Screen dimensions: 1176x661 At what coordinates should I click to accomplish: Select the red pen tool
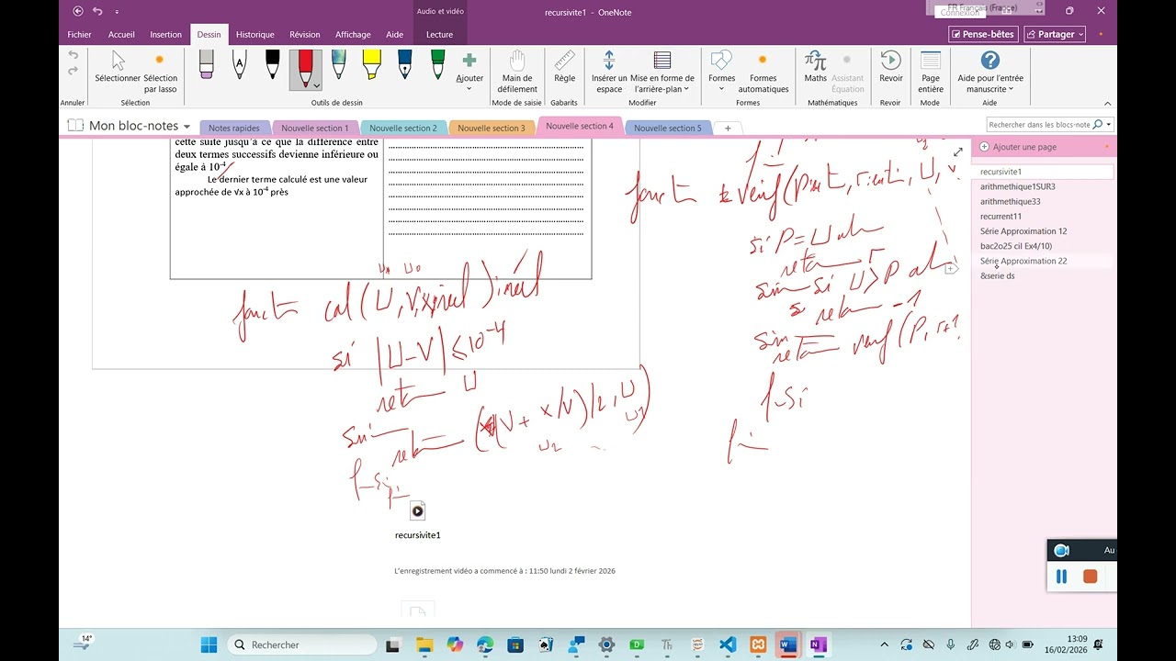[305, 65]
